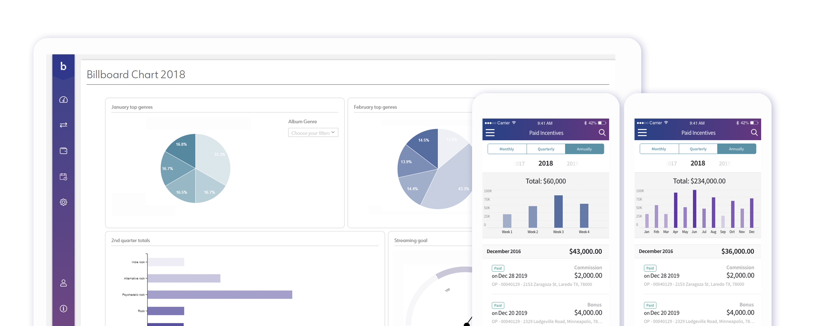Switch to year 2017 on right phone
Image resolution: width=820 pixels, height=326 pixels.
[671, 164]
